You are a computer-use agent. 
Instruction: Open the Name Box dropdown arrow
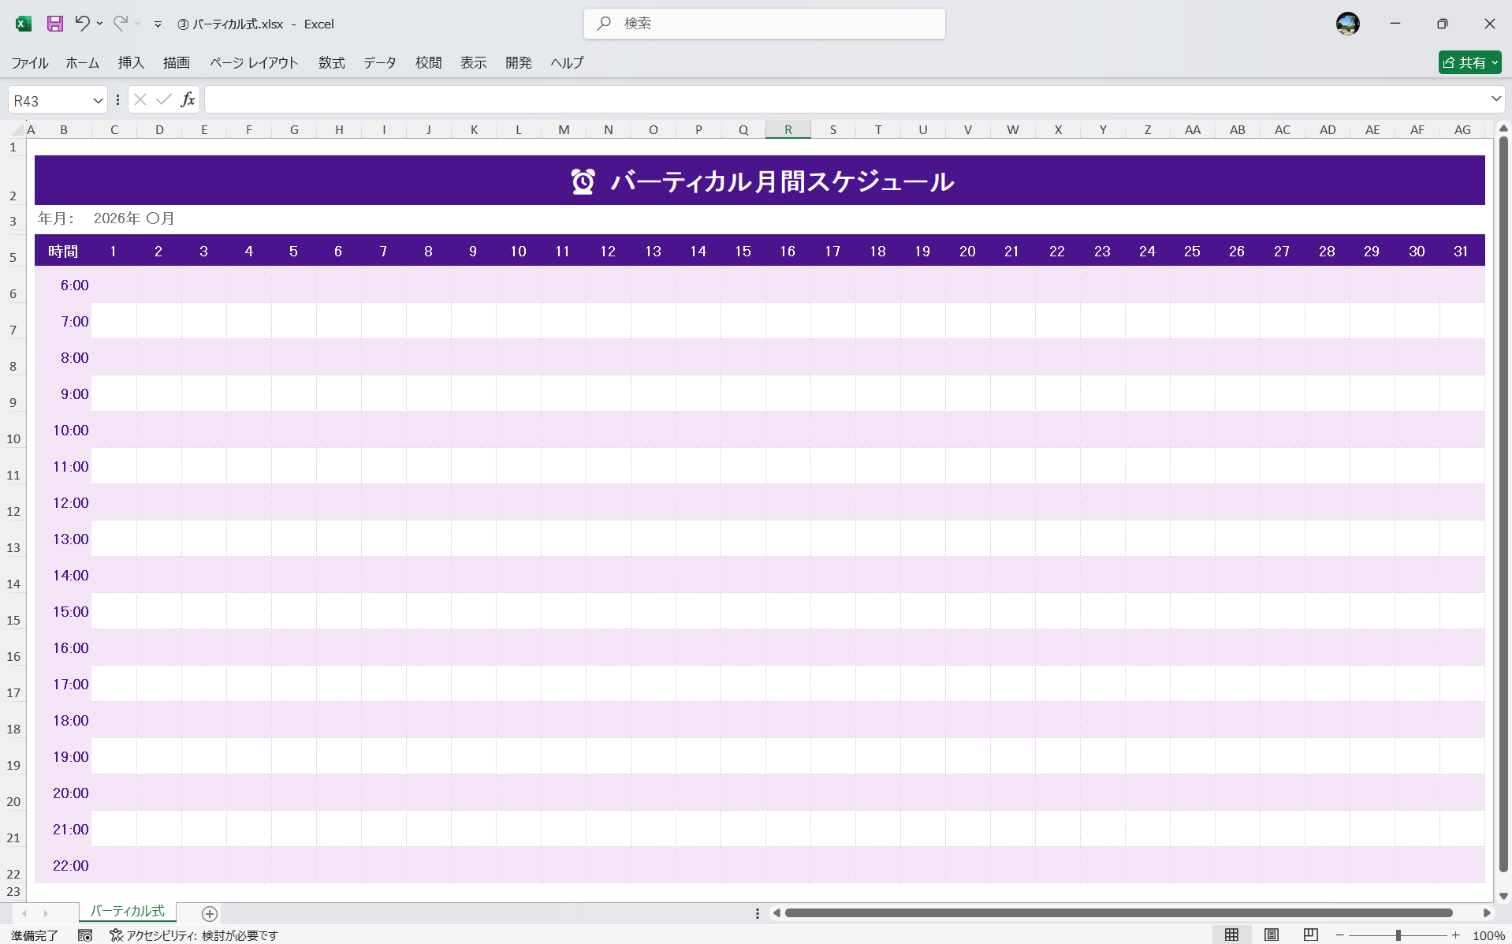pyautogui.click(x=97, y=99)
